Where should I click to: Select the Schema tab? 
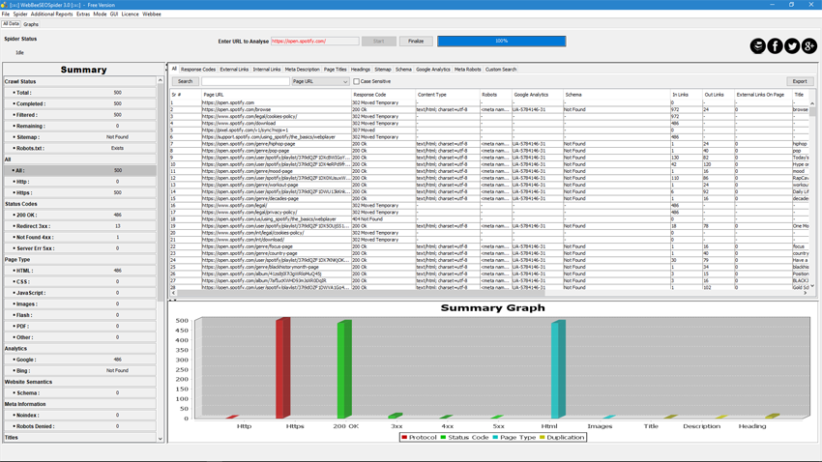[x=403, y=70]
